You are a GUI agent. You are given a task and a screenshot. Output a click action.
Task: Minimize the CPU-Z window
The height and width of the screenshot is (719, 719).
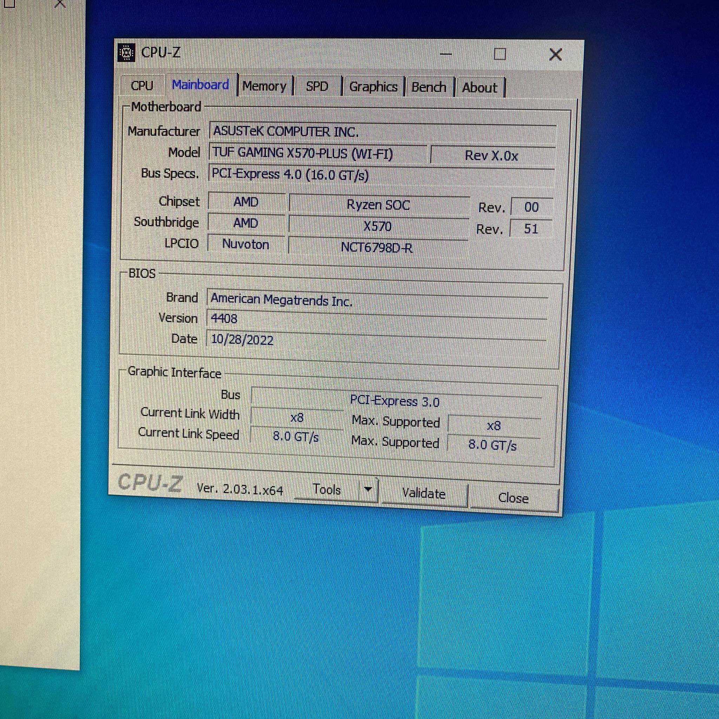(446, 54)
